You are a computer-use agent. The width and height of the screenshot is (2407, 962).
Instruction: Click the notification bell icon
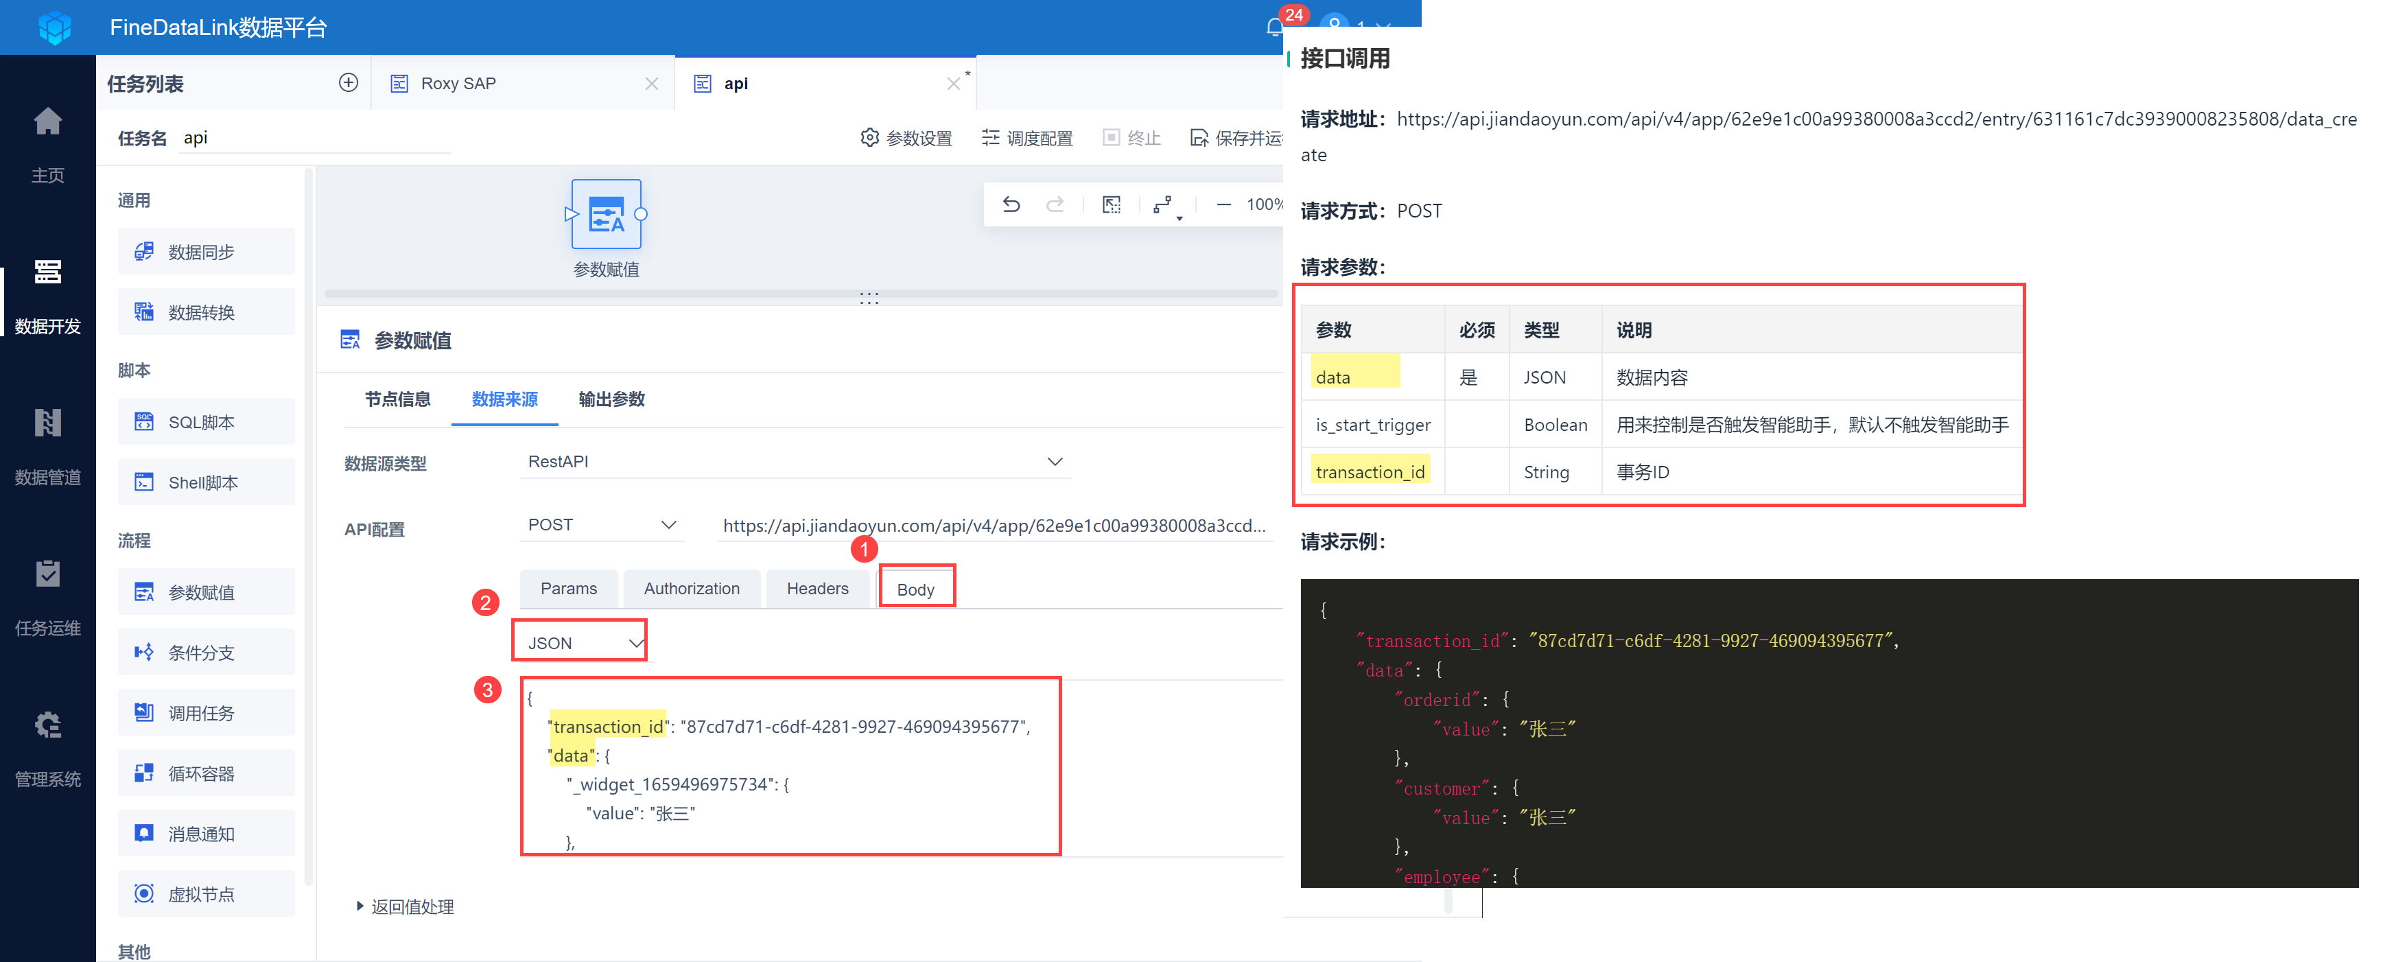click(1273, 27)
